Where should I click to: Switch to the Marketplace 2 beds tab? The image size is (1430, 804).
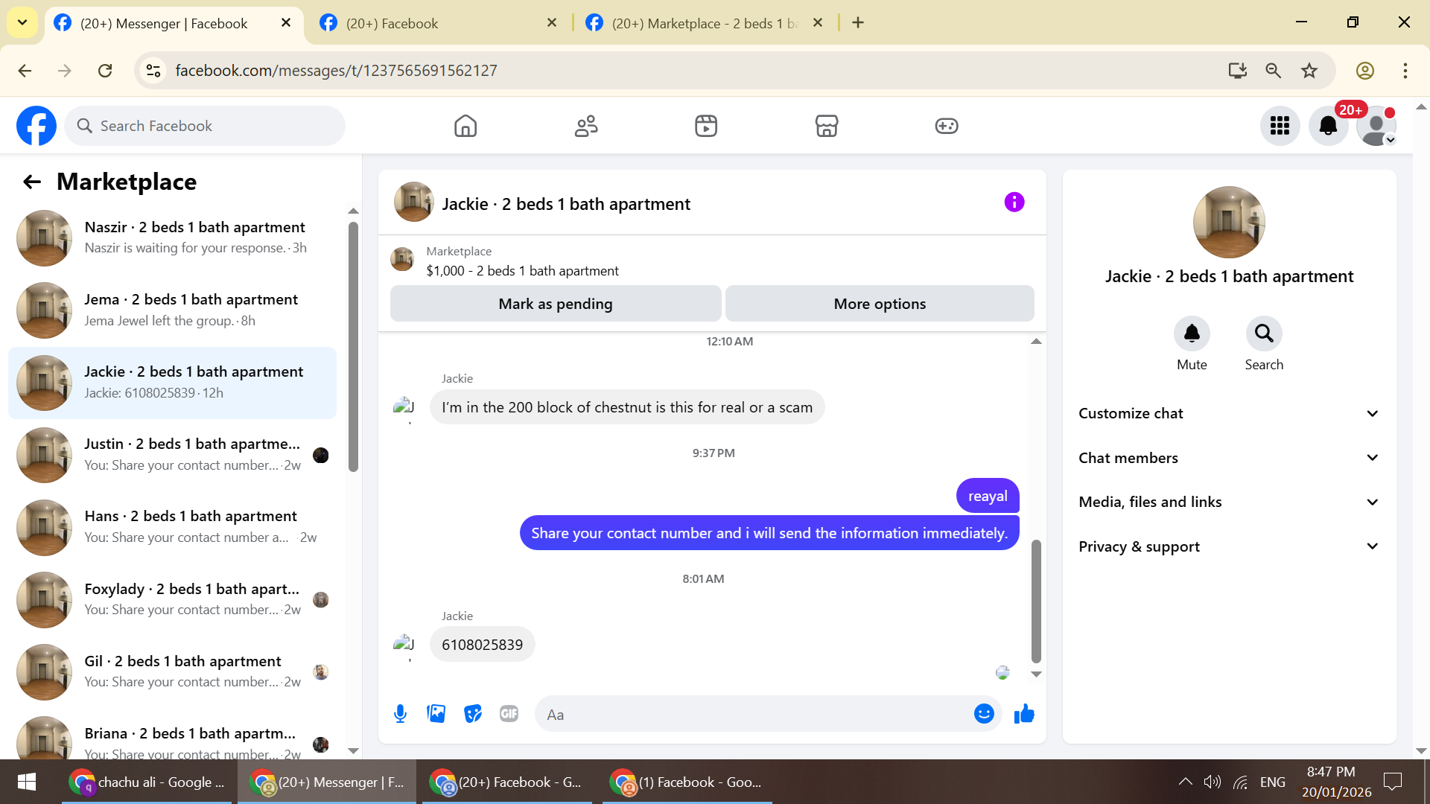coord(704,23)
